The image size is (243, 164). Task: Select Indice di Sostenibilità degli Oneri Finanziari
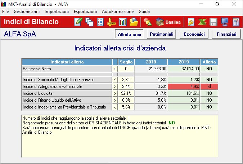click(x=67, y=80)
